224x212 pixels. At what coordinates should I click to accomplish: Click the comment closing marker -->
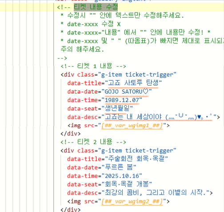point(62,58)
